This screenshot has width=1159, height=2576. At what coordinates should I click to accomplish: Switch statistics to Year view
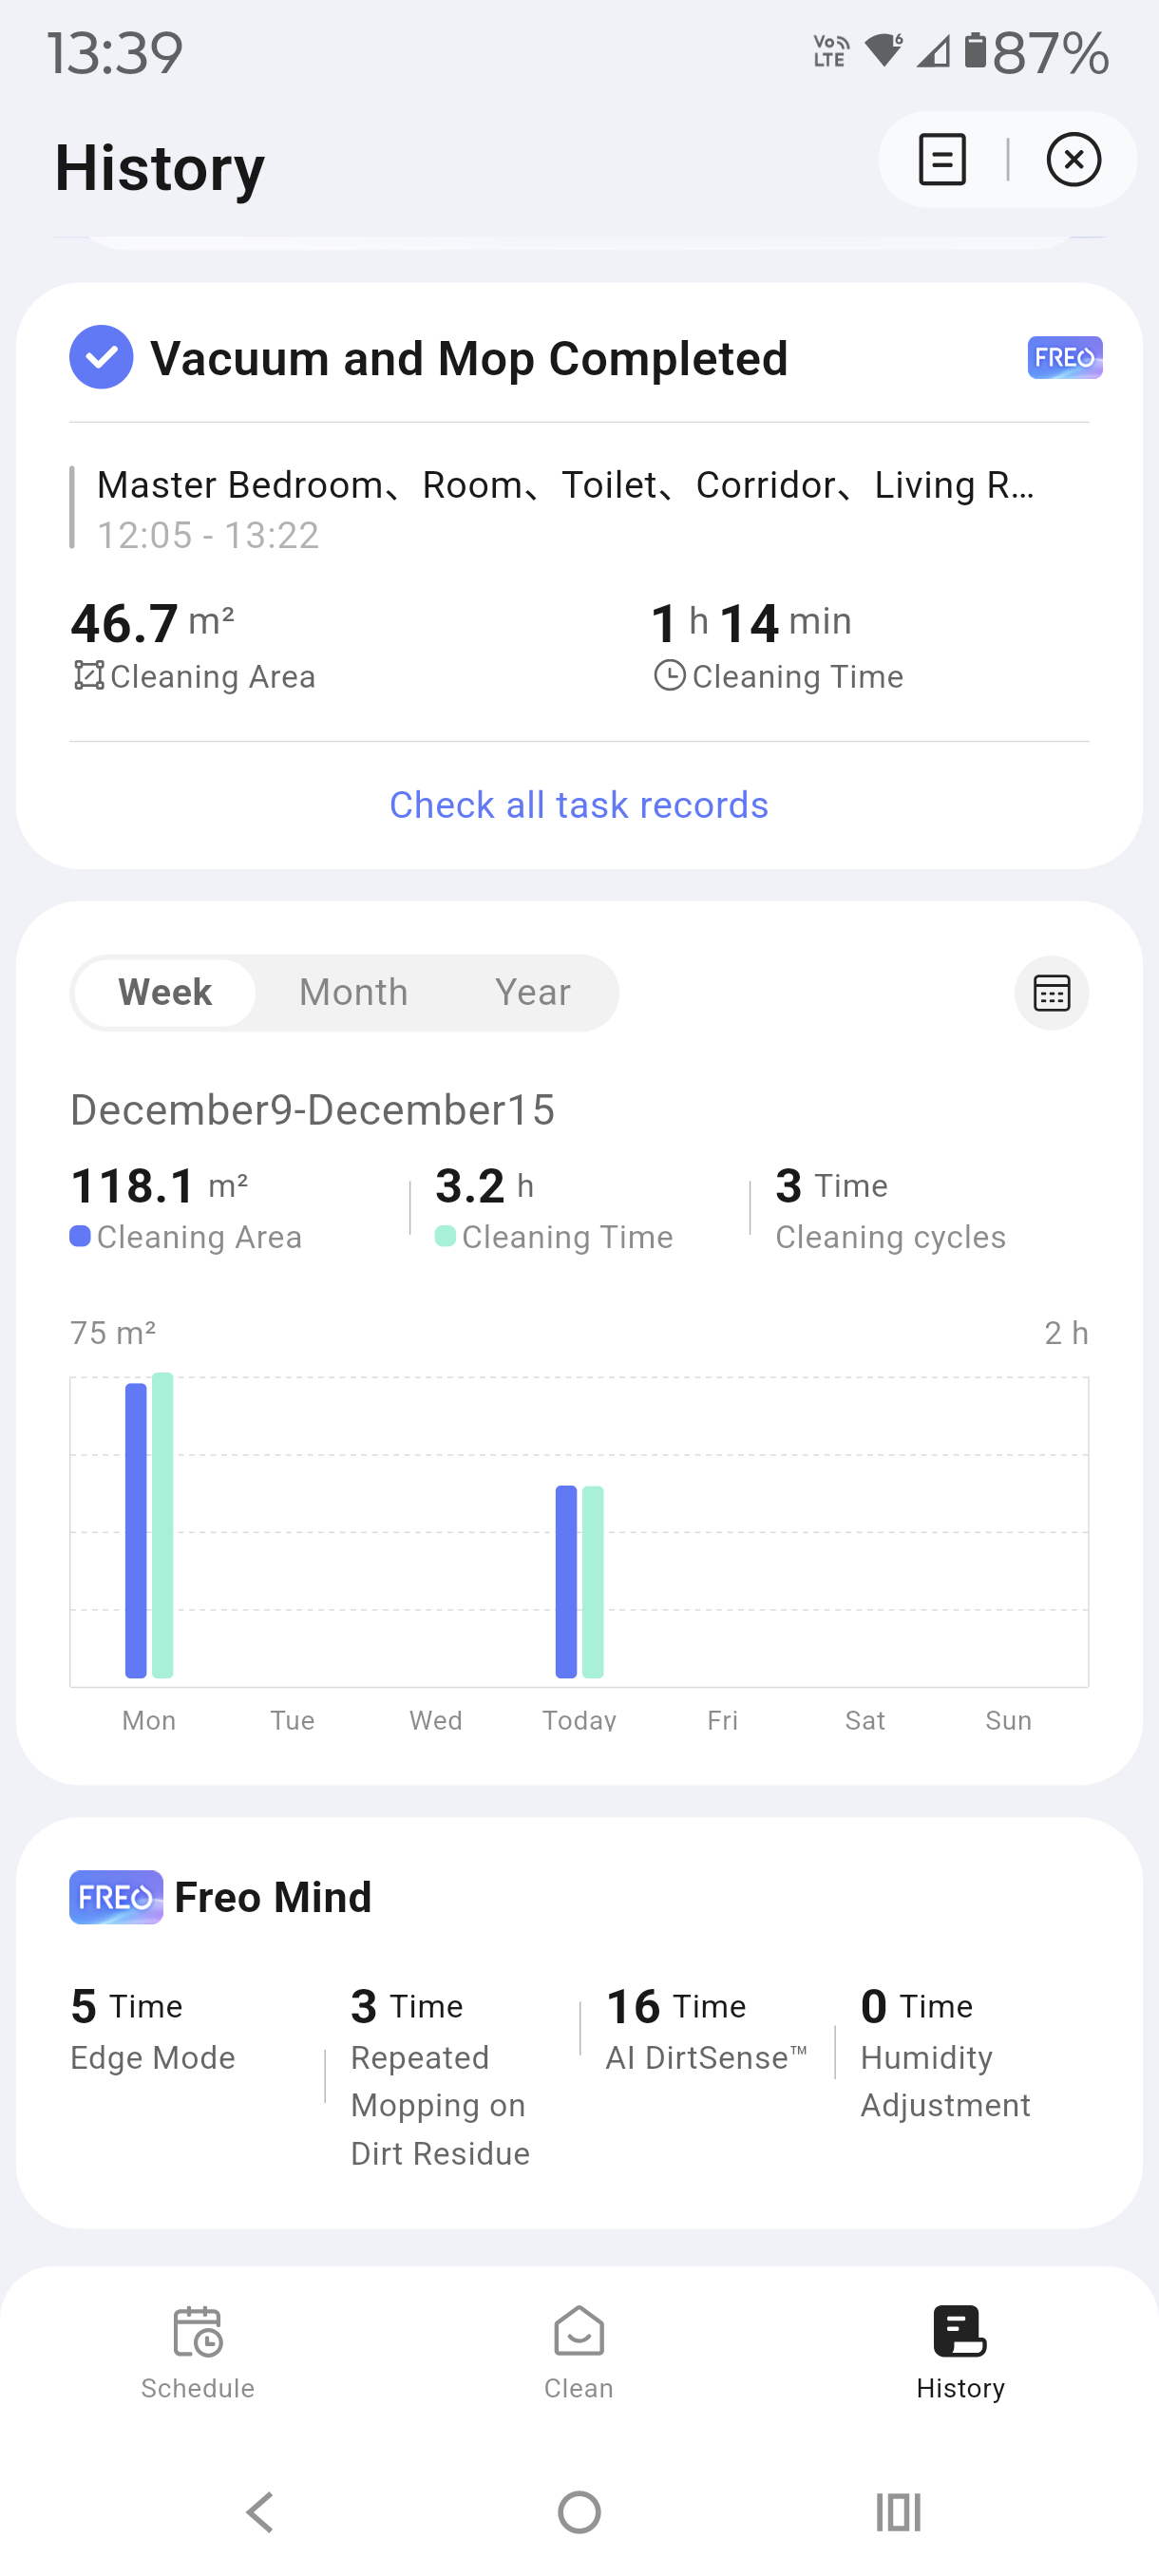[532, 992]
